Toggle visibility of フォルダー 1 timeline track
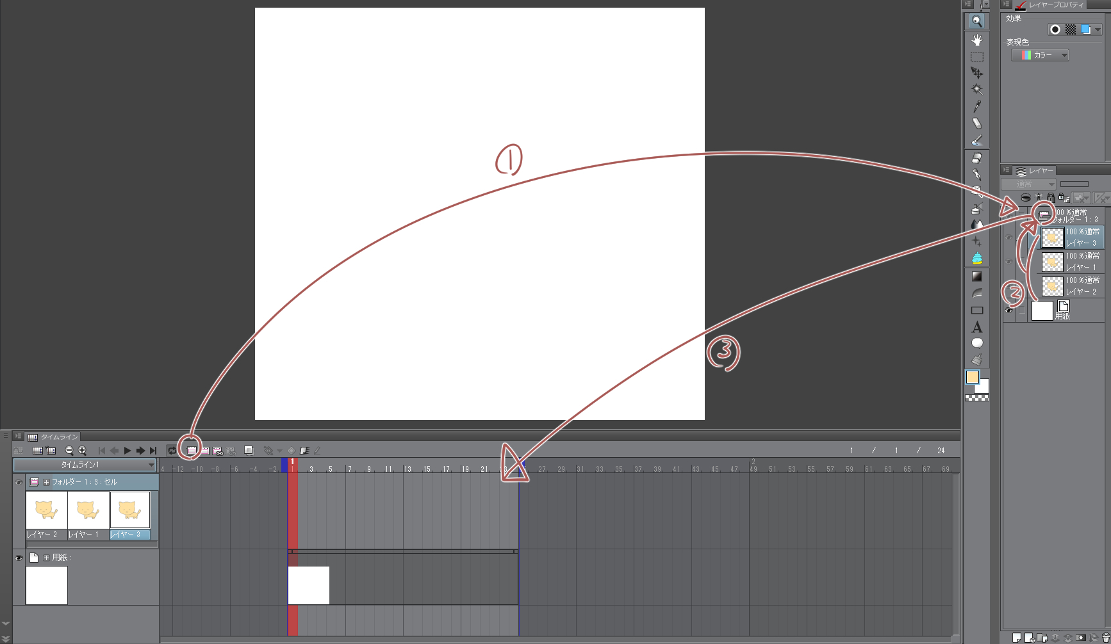Screen dimensions: 1111x644 (19, 482)
